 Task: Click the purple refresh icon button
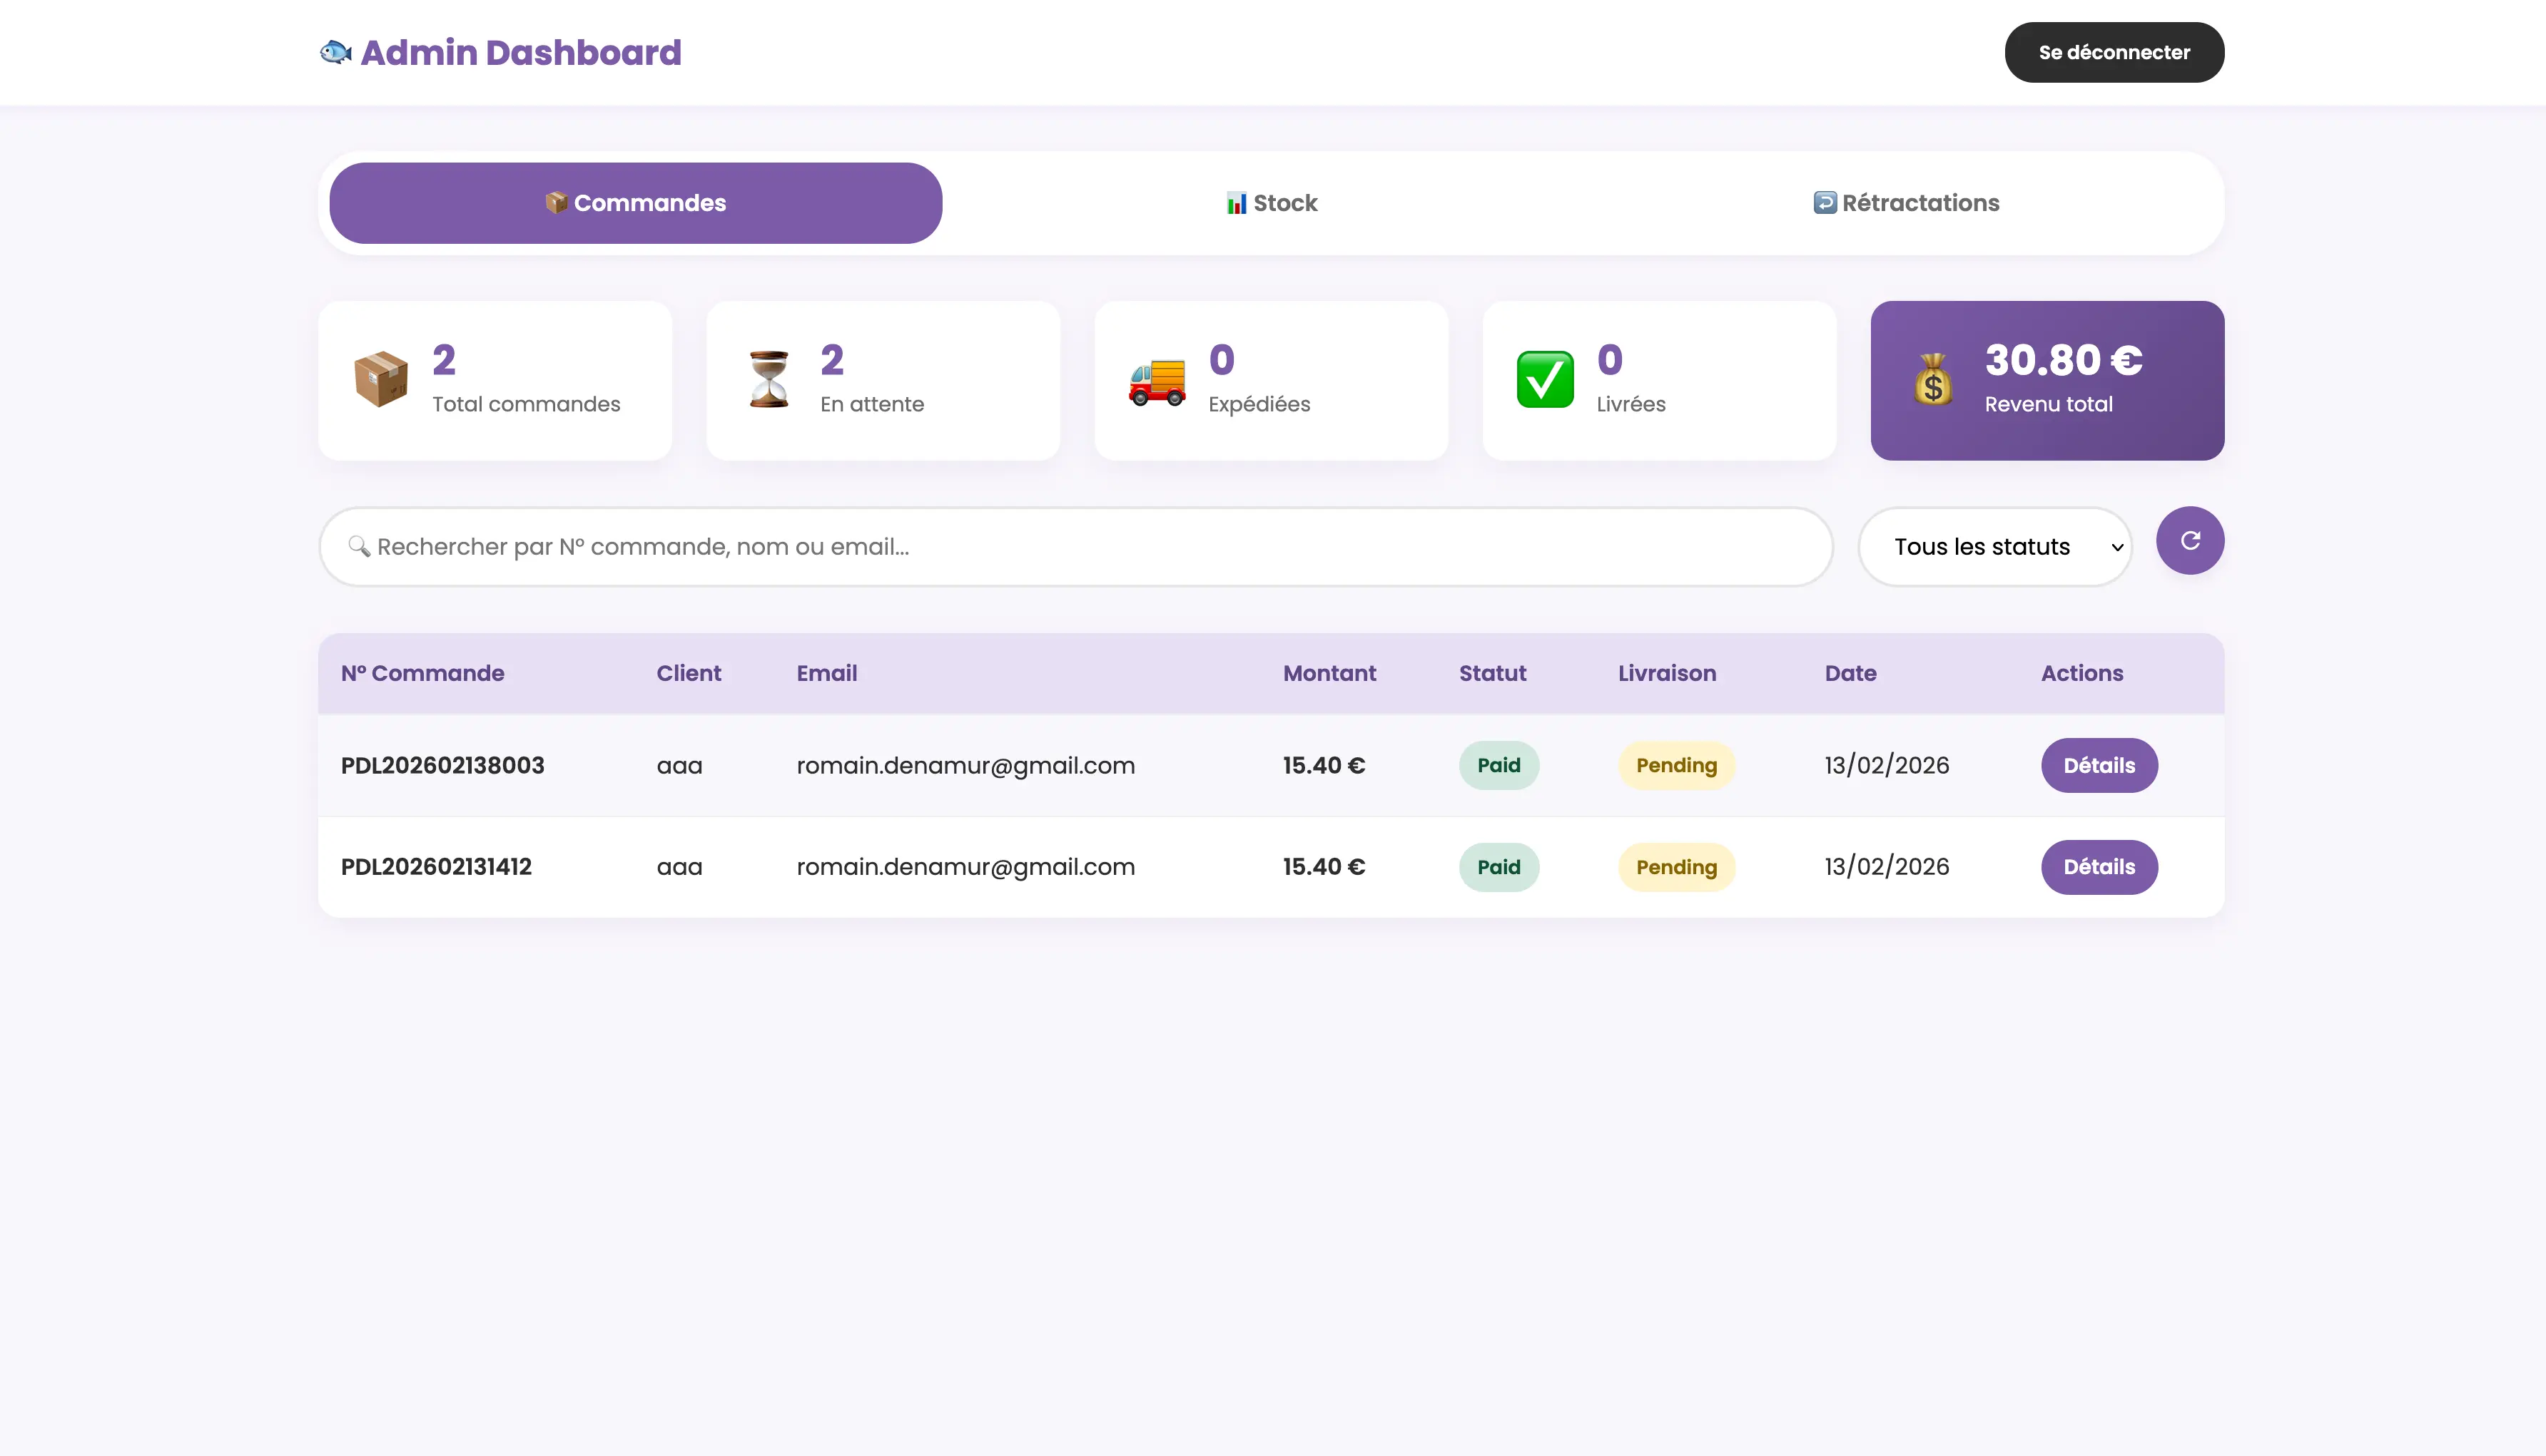(2190, 541)
